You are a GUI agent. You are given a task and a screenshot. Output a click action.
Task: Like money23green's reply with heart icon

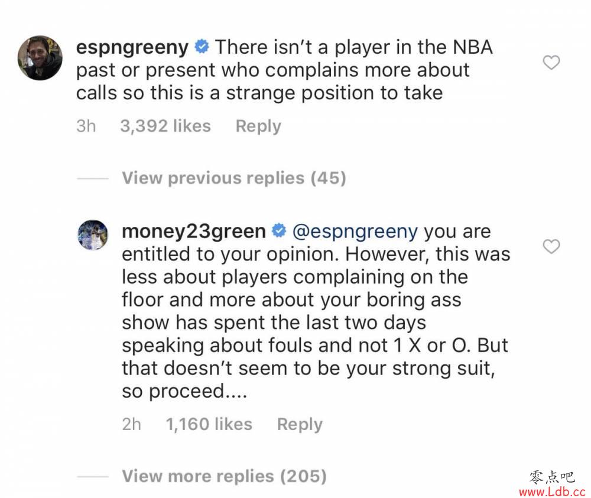[x=551, y=246]
